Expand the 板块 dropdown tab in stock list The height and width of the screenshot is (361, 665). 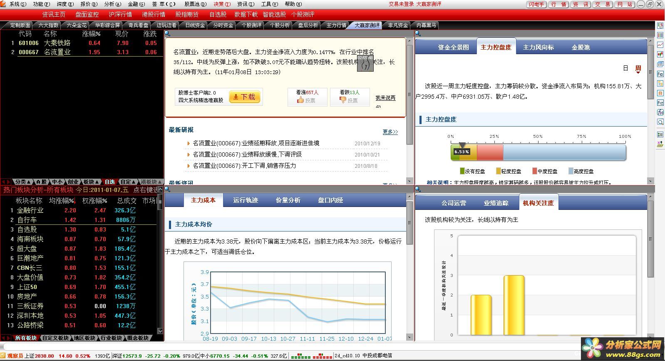pos(91,182)
